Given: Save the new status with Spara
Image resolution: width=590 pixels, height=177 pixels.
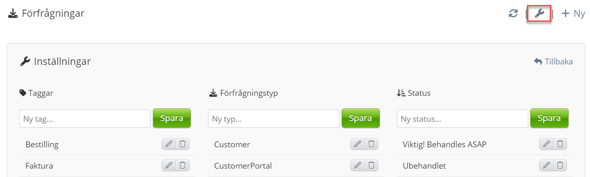Looking at the screenshot, I should click(x=549, y=118).
